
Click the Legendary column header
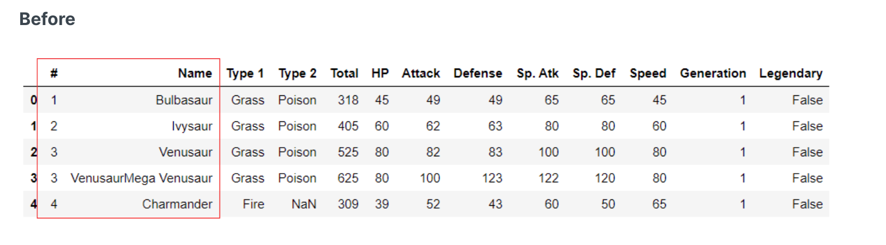pyautogui.click(x=790, y=73)
